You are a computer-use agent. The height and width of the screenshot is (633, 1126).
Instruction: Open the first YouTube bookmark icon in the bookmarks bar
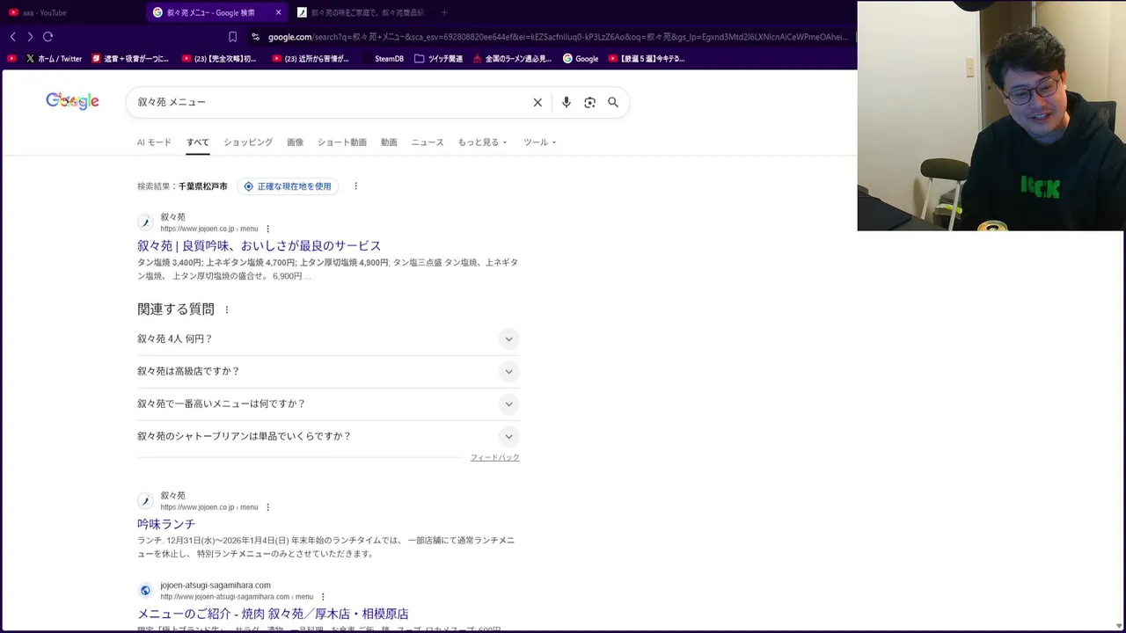pos(11,59)
